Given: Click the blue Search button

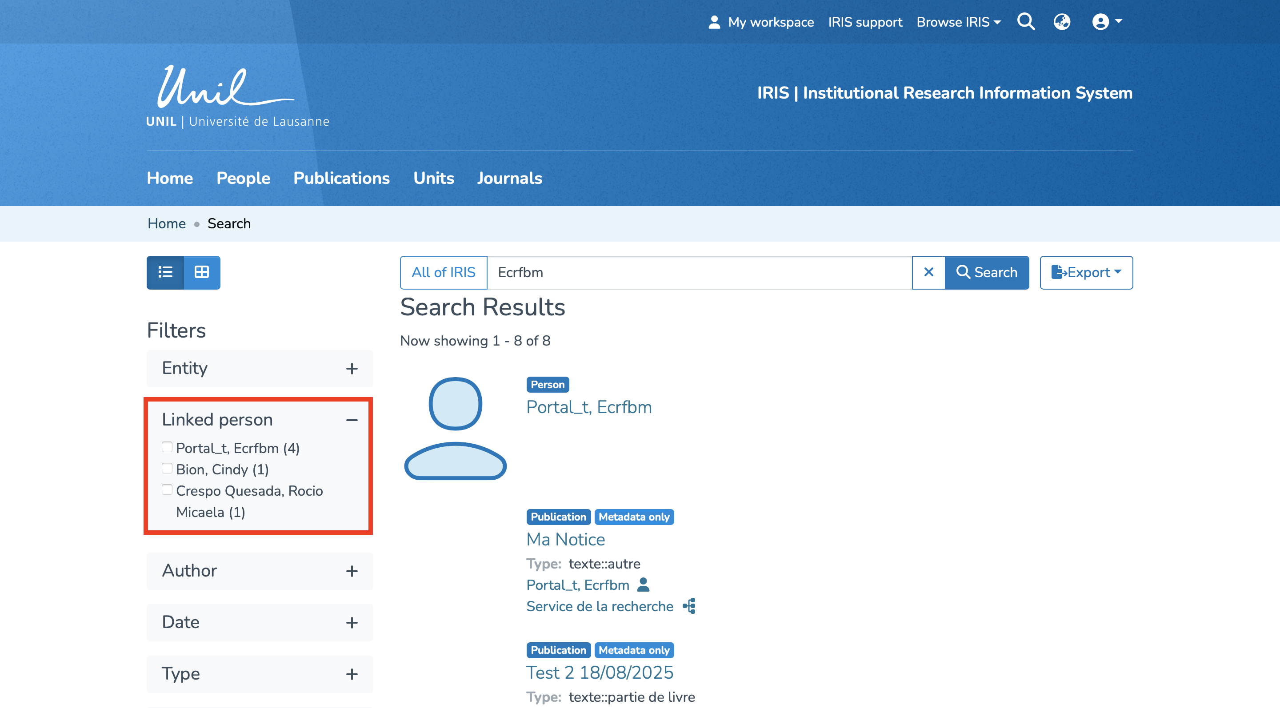Looking at the screenshot, I should [x=986, y=272].
